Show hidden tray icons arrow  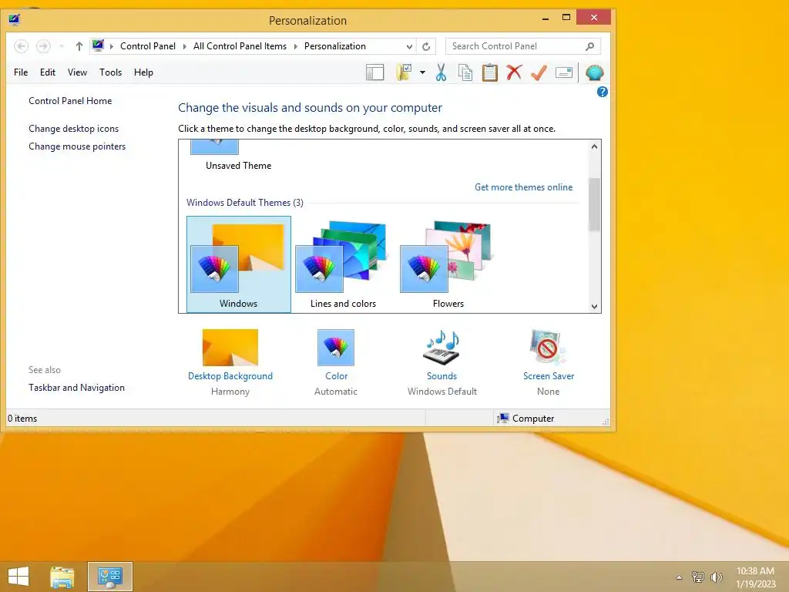(679, 577)
